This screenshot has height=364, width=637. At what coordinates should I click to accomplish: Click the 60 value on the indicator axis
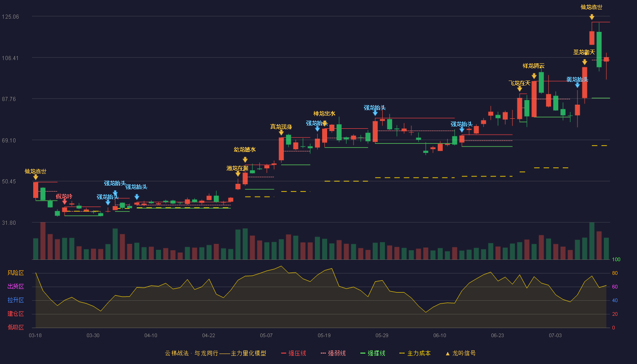tap(615, 287)
